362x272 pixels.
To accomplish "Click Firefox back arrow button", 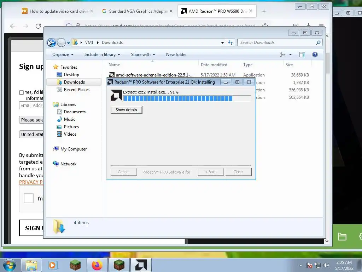I will (x=13, y=26).
